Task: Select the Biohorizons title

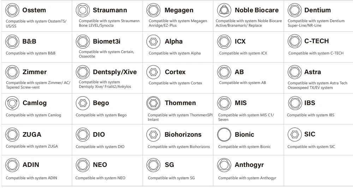Action: coord(183,135)
